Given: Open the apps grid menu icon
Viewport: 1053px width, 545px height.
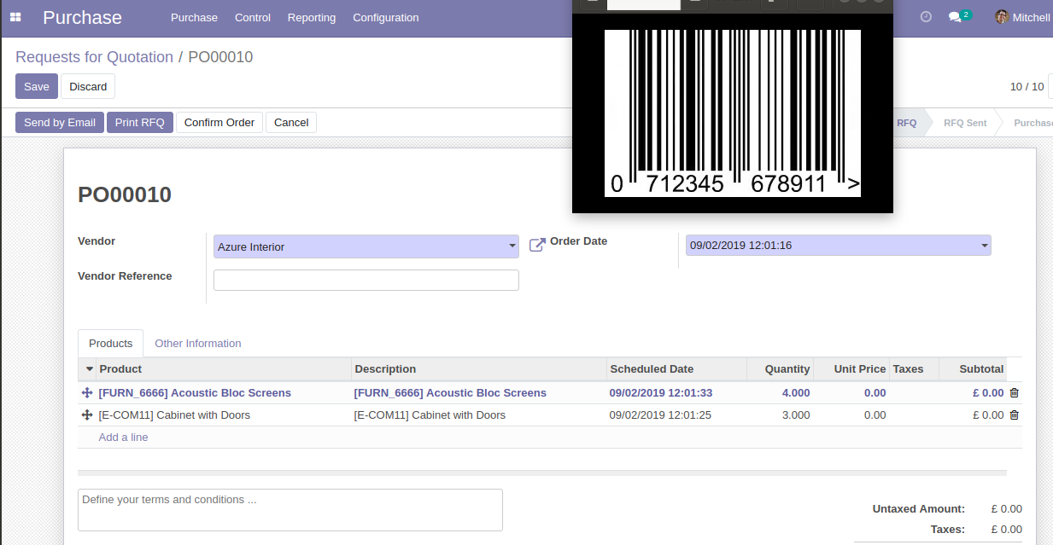Looking at the screenshot, I should (x=16, y=17).
